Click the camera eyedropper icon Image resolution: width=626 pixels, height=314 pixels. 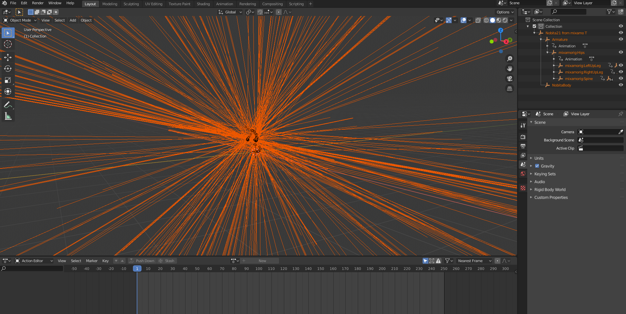coord(620,132)
